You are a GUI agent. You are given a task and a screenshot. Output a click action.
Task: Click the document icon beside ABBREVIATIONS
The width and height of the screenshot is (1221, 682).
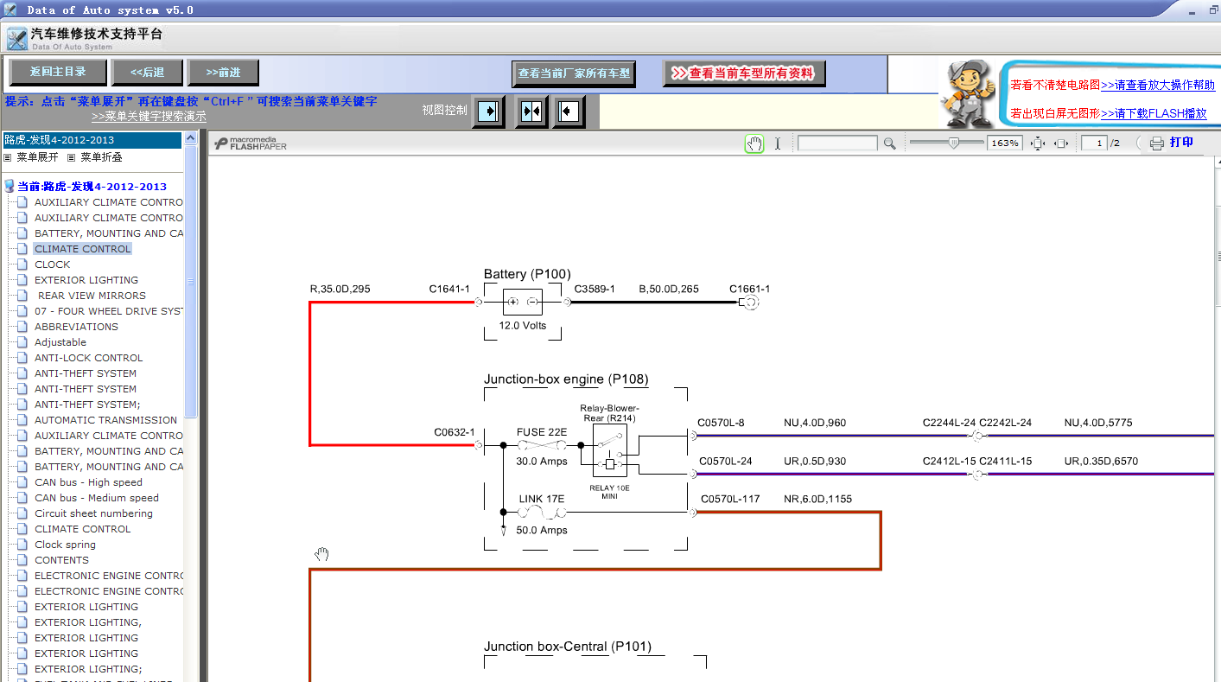22,327
